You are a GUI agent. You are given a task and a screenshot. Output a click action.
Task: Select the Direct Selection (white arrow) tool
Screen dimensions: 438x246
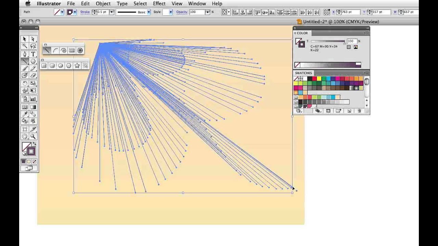(33, 39)
